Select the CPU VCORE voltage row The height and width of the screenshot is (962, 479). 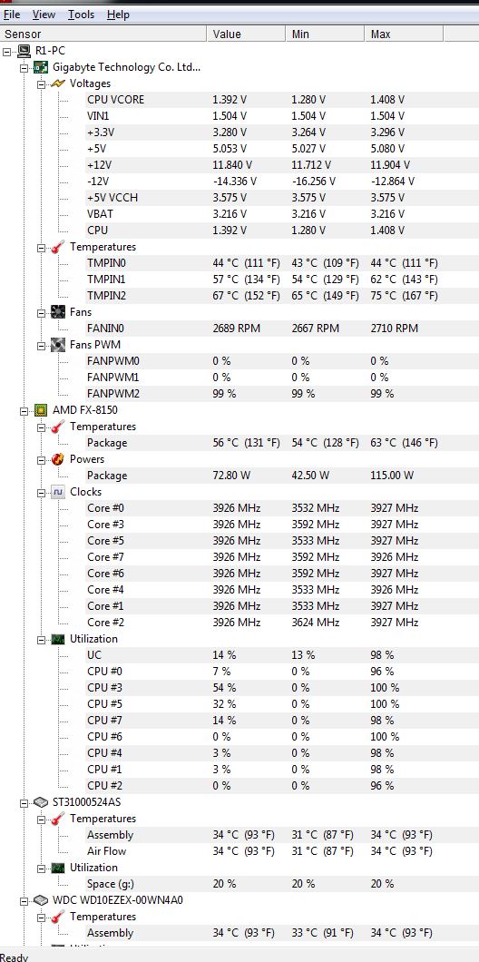[x=239, y=100]
